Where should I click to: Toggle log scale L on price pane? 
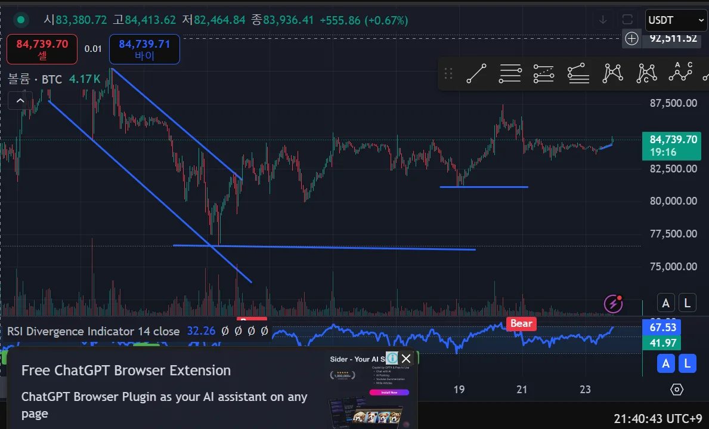[688, 303]
